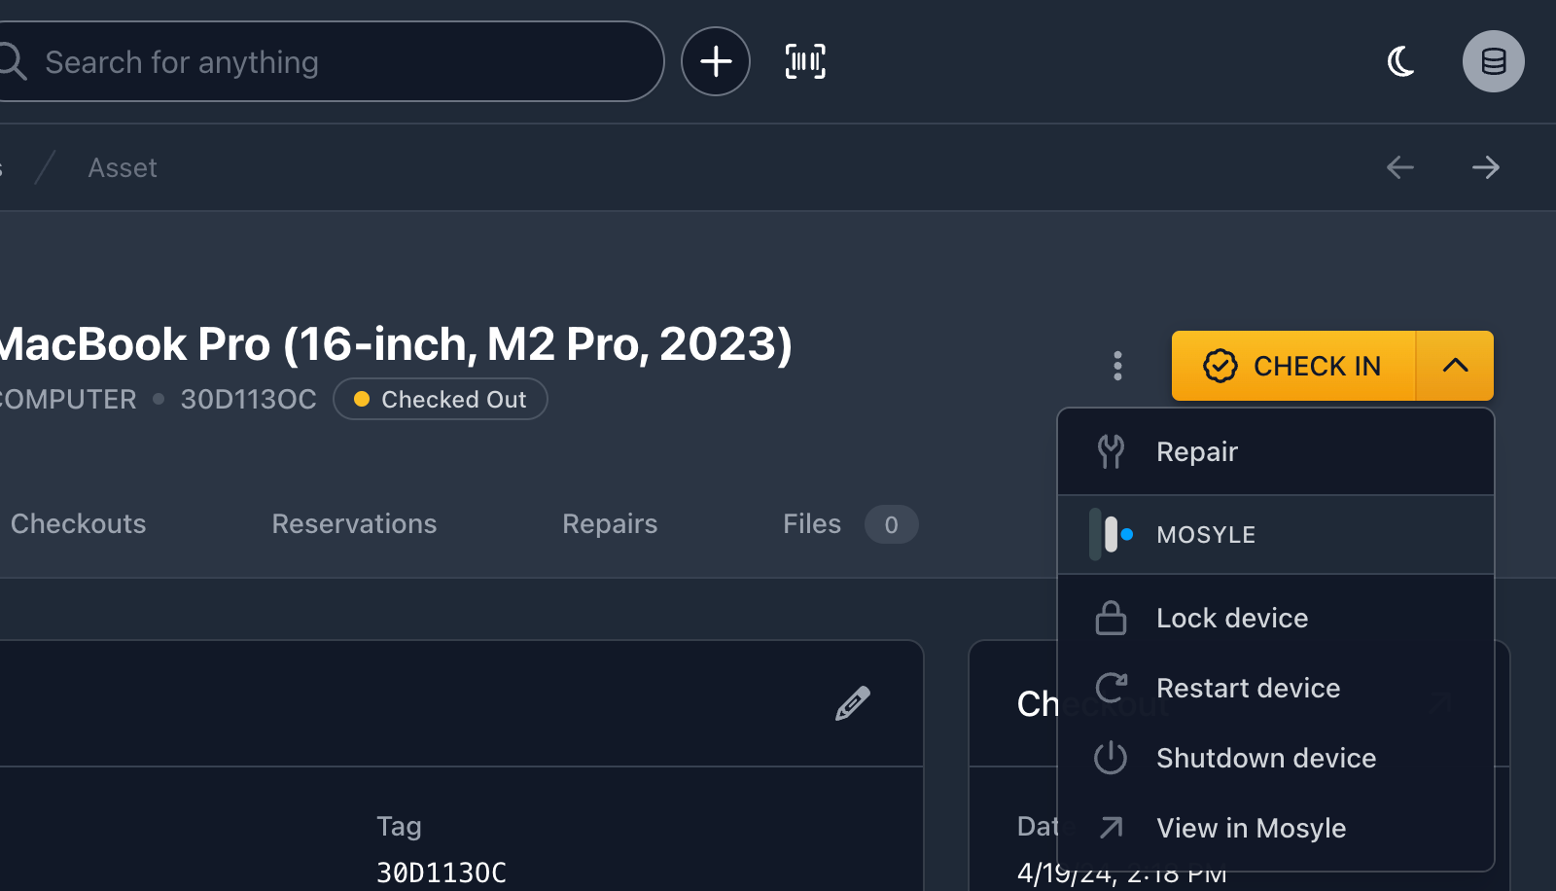This screenshot has width=1556, height=891.
Task: Choose Lock device option
Action: pos(1276,618)
